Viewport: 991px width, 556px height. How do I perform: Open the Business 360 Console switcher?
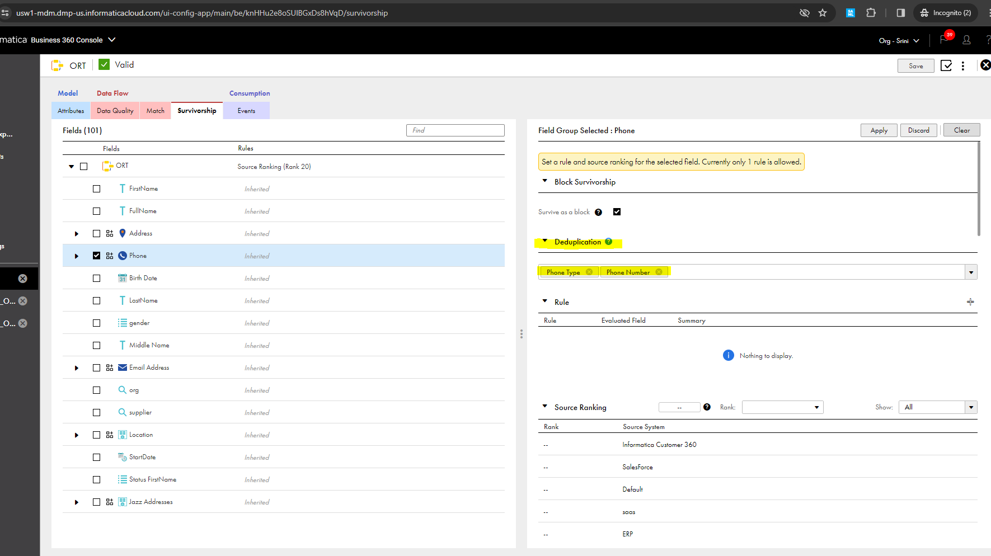[73, 40]
